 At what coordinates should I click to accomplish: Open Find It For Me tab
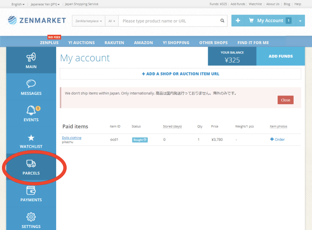coord(253,43)
